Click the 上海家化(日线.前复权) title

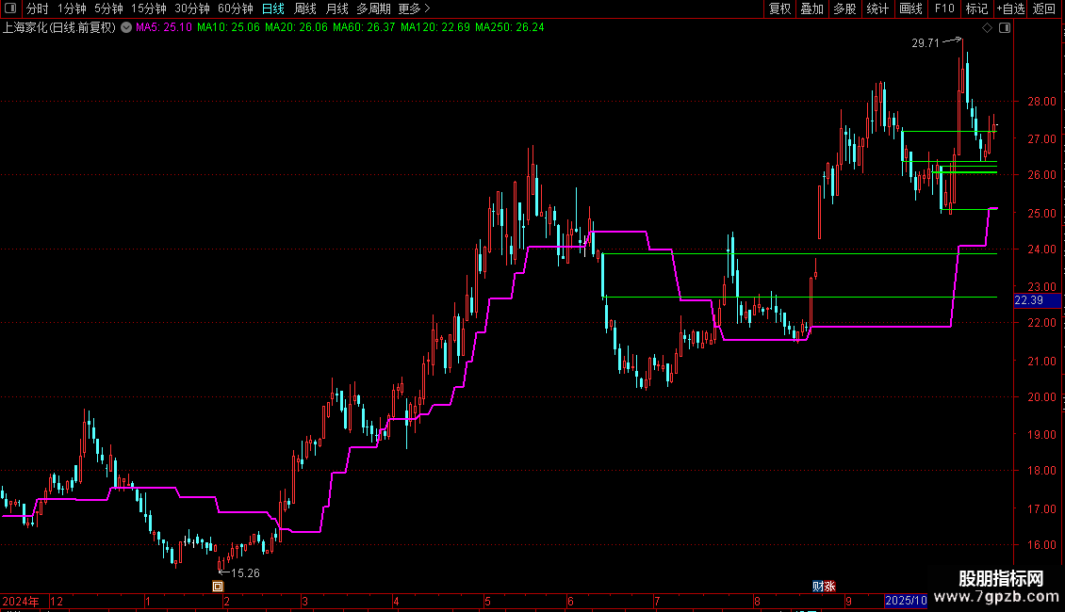[59, 27]
